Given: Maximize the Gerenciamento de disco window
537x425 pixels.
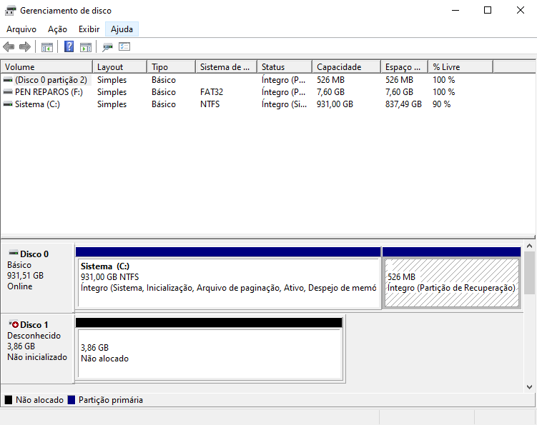Looking at the screenshot, I should click(488, 10).
